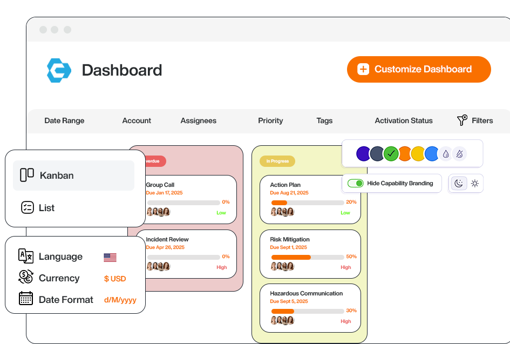Click the Currency exchange icon
Viewport: 510px width, 344px height.
coord(26,278)
